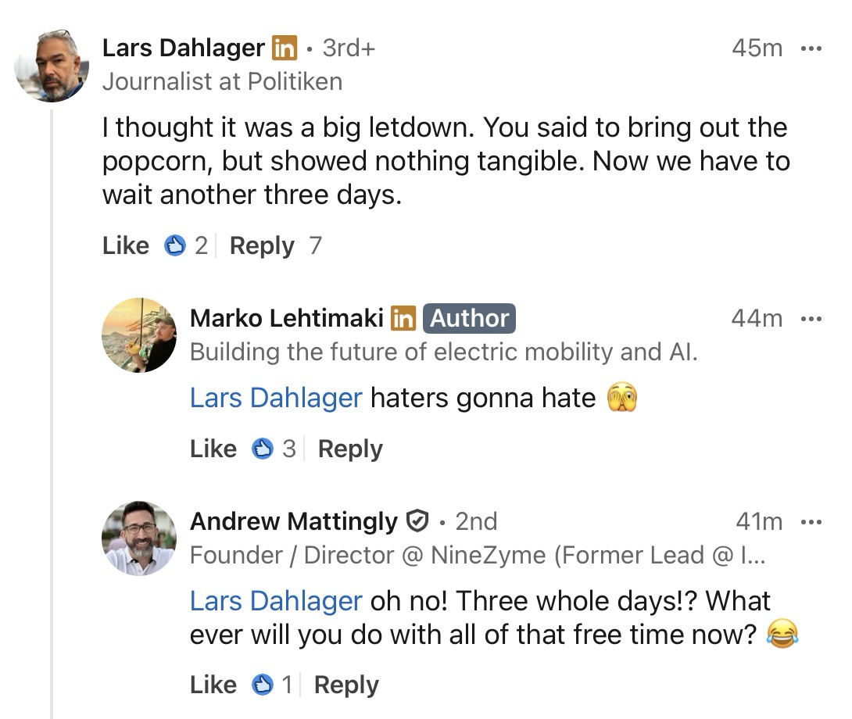Open Lars Dahlager's profile picture
The height and width of the screenshot is (719, 852).
(x=52, y=66)
